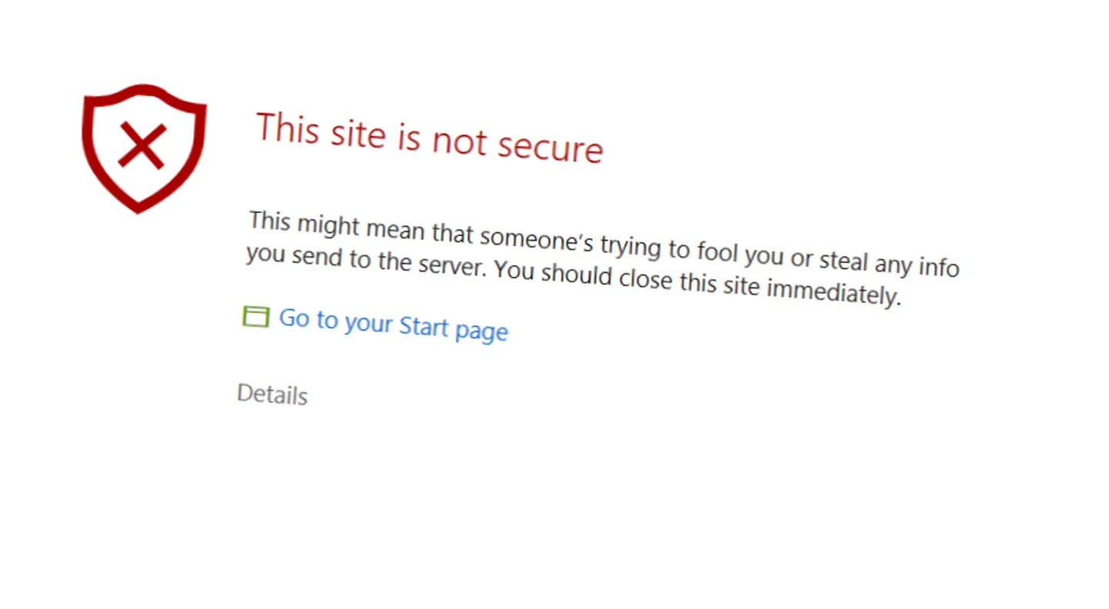Click the words Start page in the blue link

coord(454,329)
